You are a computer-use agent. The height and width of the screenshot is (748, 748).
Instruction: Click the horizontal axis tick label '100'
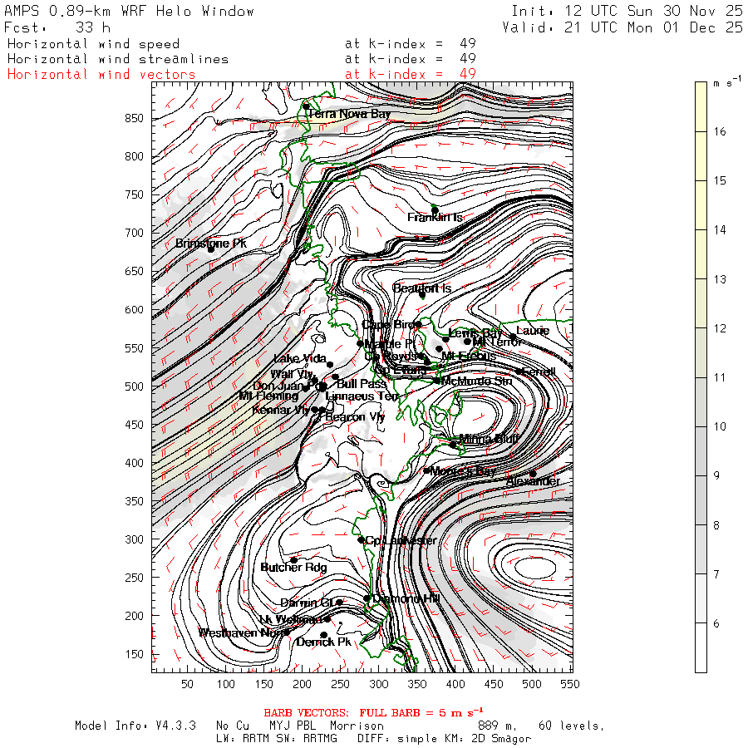point(225,685)
